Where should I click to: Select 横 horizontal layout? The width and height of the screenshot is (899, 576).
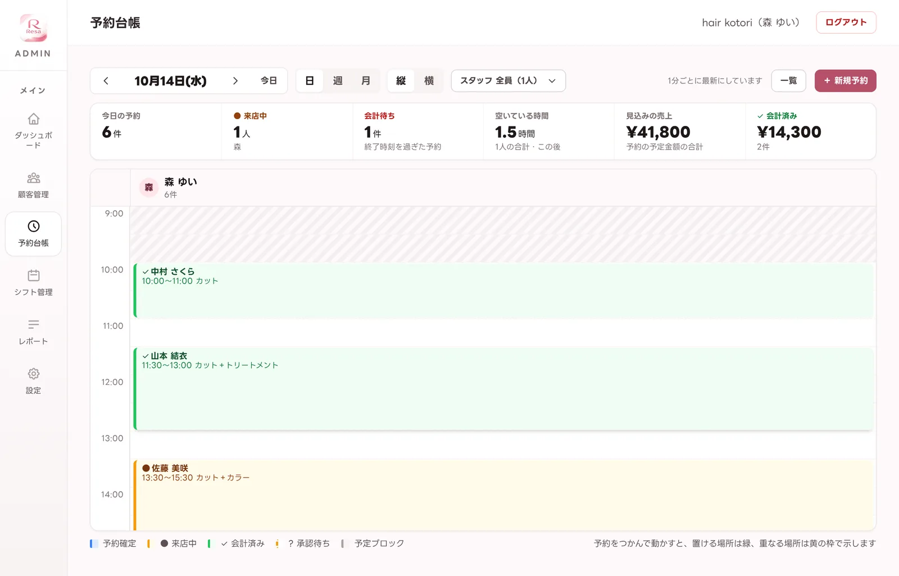click(x=429, y=81)
